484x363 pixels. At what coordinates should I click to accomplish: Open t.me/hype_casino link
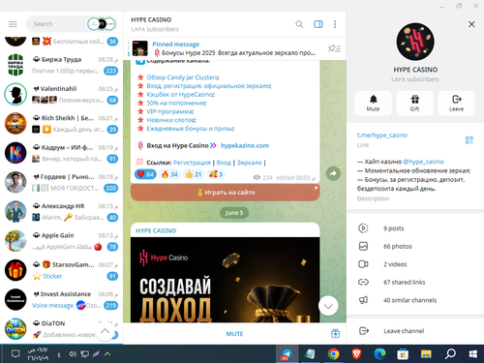(382, 136)
